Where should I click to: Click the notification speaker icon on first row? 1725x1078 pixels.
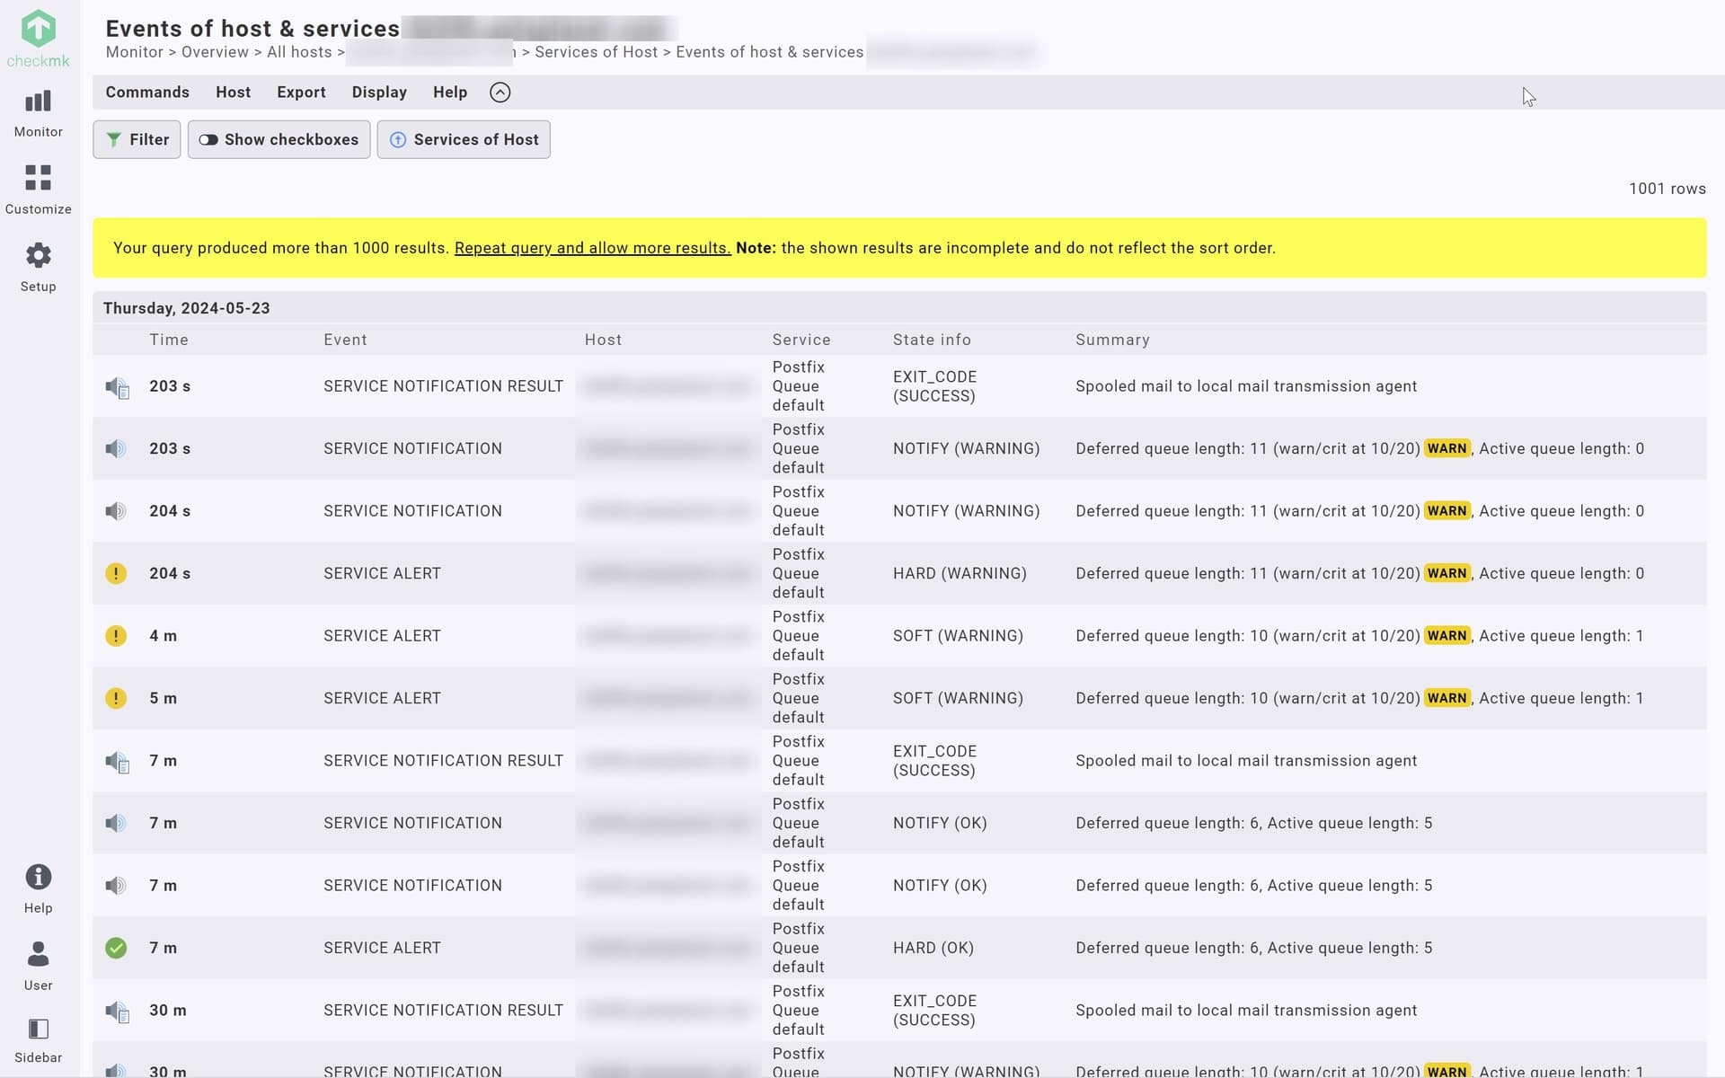(116, 387)
